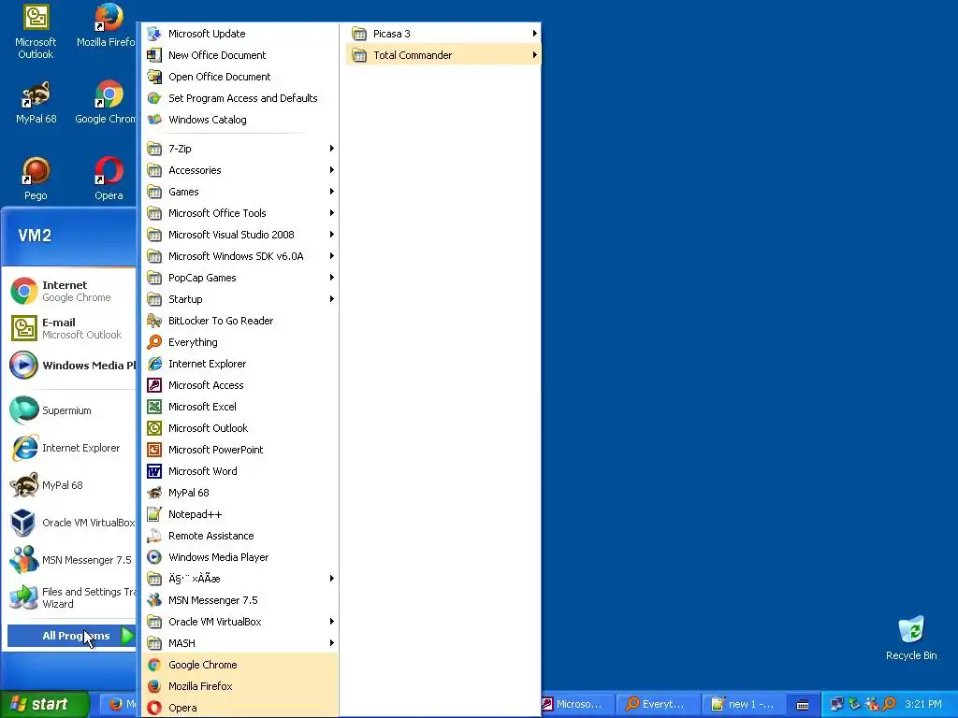The width and height of the screenshot is (958, 718).
Task: Open Windows Catalog
Action: [239, 119]
